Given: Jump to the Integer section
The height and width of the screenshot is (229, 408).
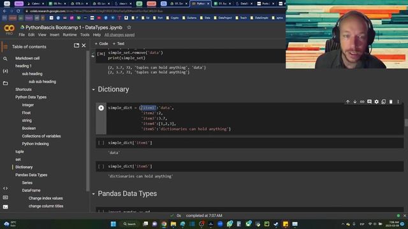Looking at the screenshot, I should [28, 105].
